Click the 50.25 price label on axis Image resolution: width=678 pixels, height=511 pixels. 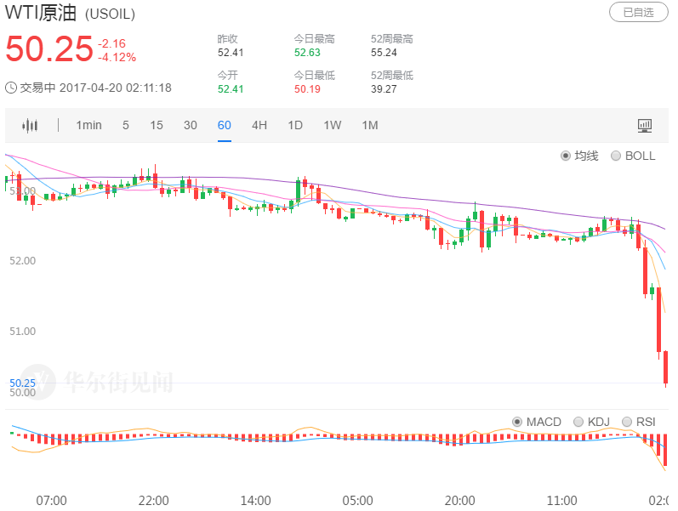[x=23, y=383]
